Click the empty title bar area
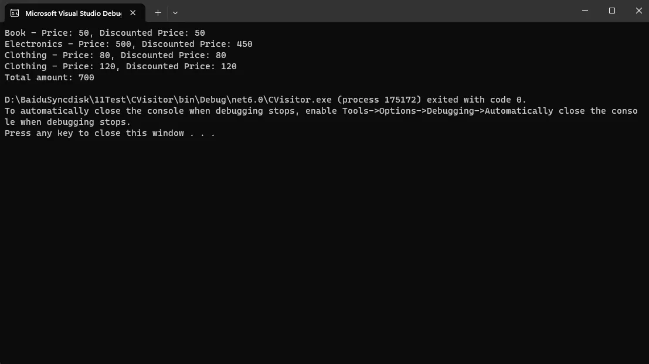This screenshot has width=649, height=364. (372, 11)
